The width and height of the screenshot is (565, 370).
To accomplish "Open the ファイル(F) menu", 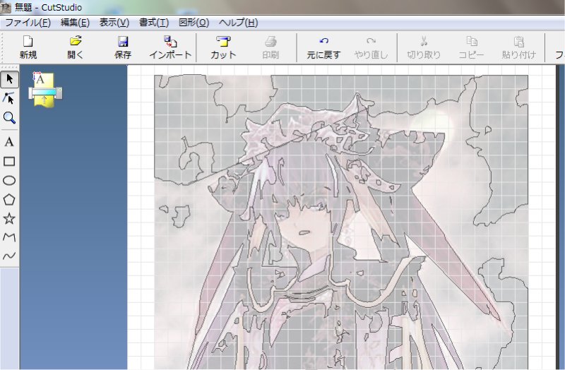I will coord(28,23).
